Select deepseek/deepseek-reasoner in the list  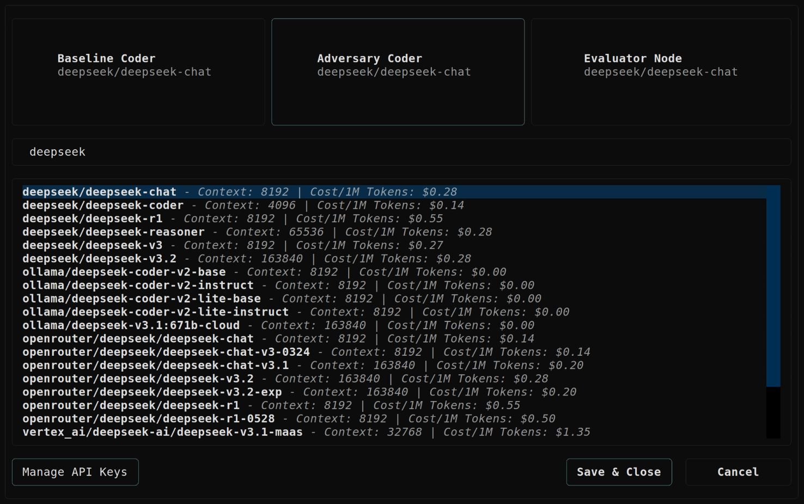pyautogui.click(x=394, y=232)
